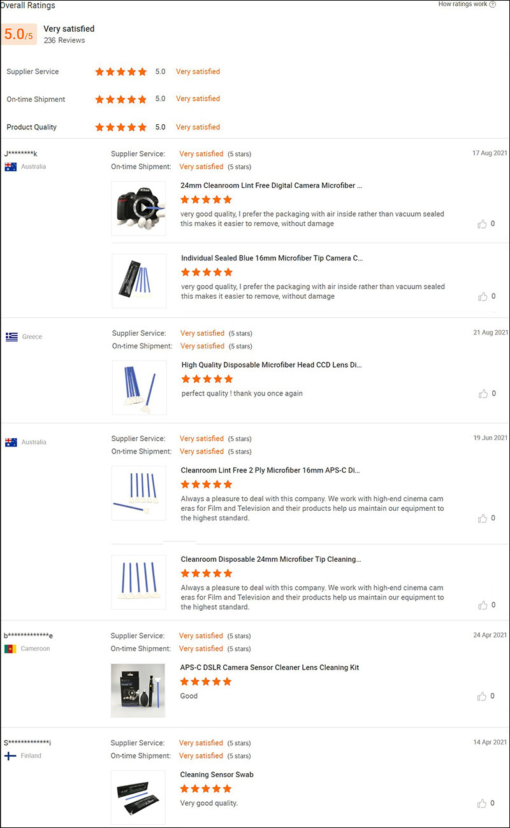The height and width of the screenshot is (828, 510).
Task: Click the swab product thumbnail in Greece's review
Action: click(x=139, y=387)
